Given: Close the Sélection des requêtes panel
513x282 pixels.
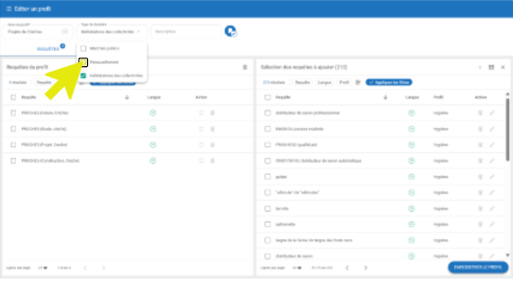Looking at the screenshot, I should pos(502,67).
